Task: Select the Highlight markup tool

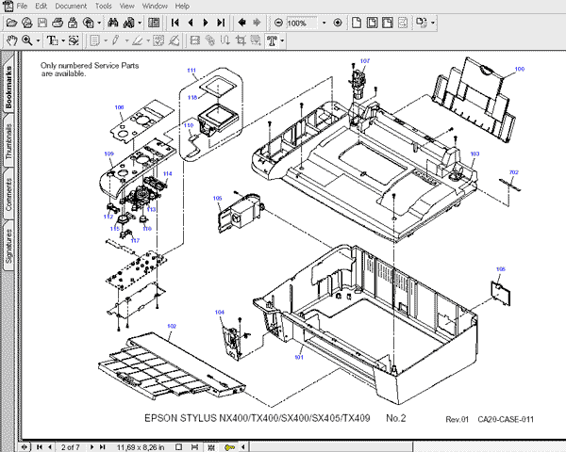Action: pos(137,40)
